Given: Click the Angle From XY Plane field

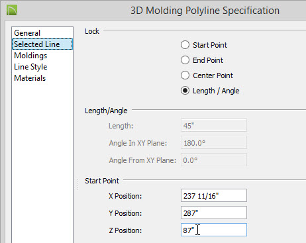Looking at the screenshot, I should pos(214,160).
